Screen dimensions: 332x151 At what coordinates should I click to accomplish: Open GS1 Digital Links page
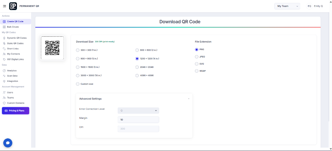[x=16, y=59]
